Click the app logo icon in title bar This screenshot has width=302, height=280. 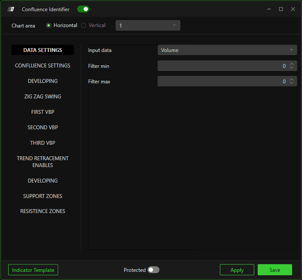(11, 9)
